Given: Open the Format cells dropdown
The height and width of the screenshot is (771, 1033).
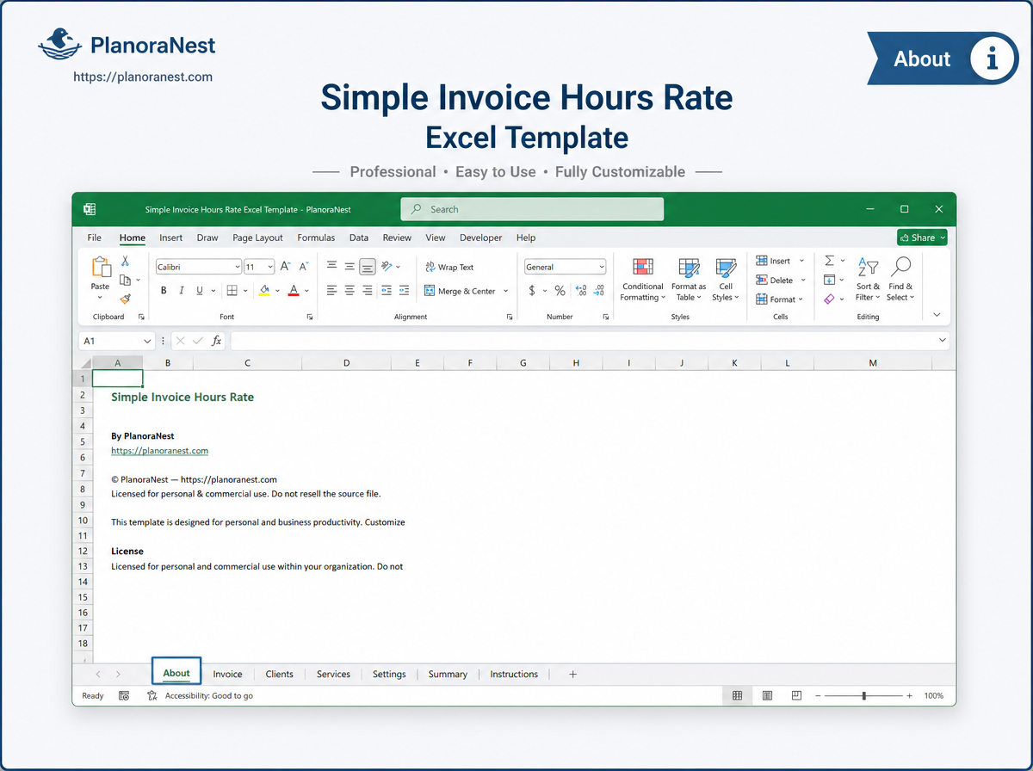Looking at the screenshot, I should 801,299.
